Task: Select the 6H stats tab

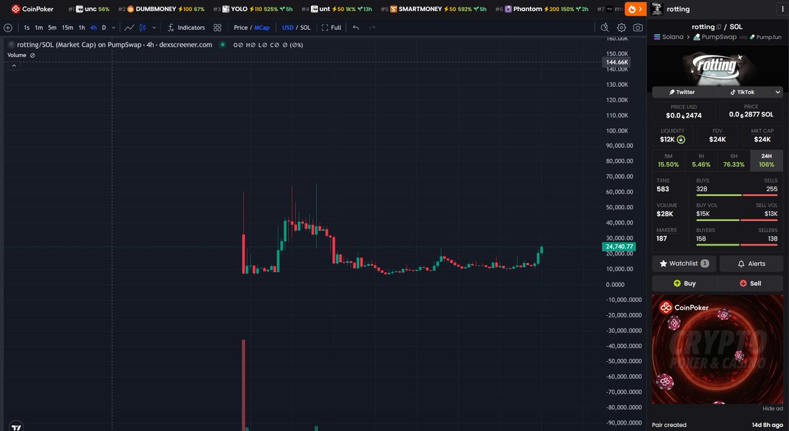Action: tap(734, 160)
